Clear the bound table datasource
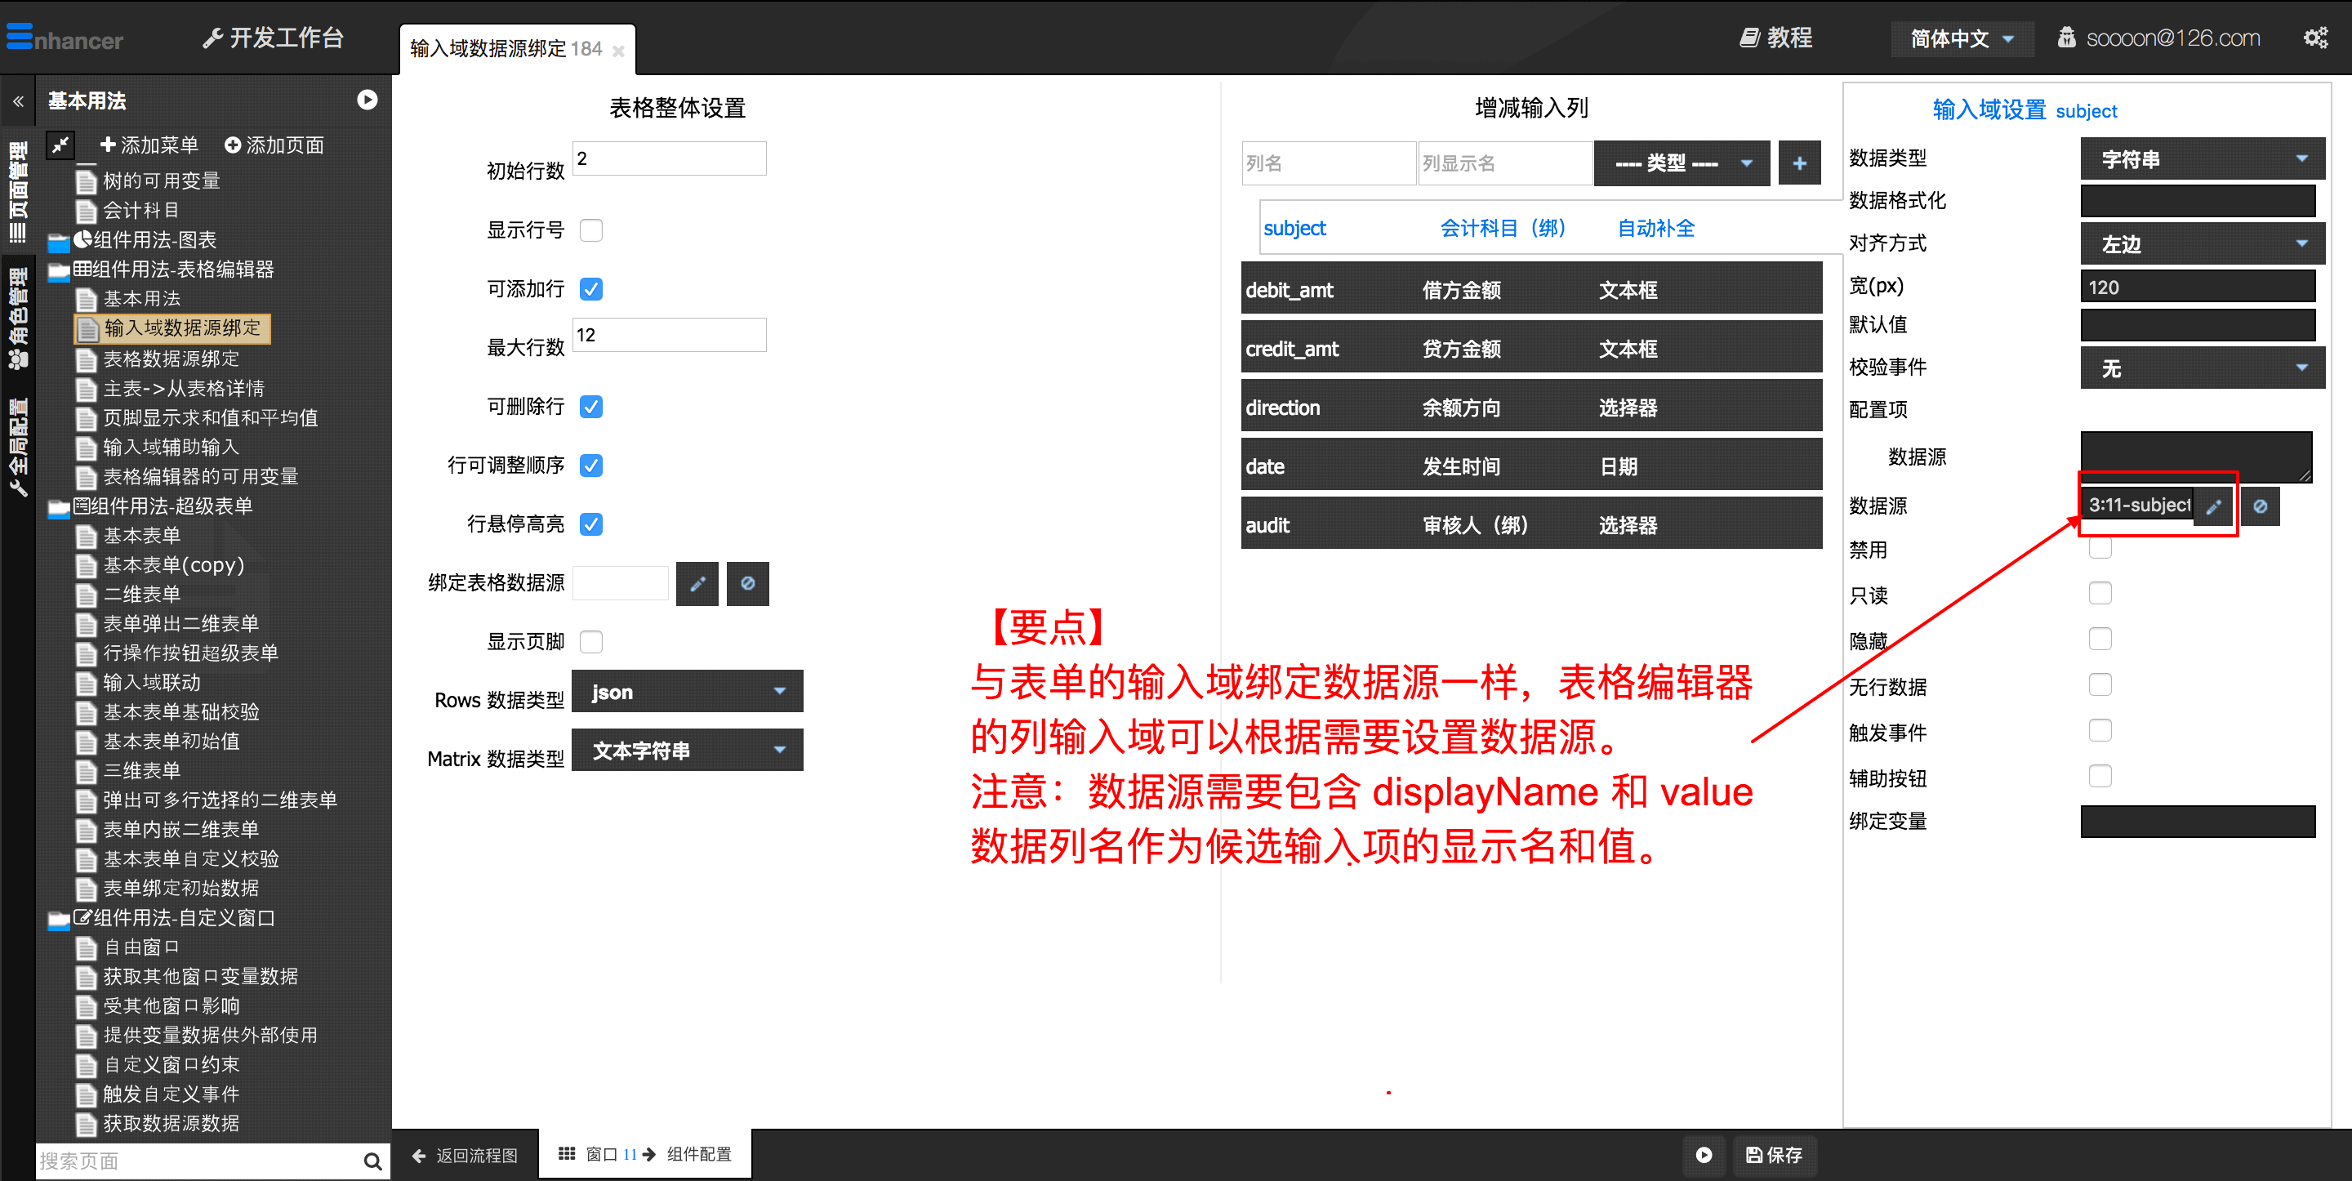Screen dimensions: 2352x1181 click(x=747, y=584)
